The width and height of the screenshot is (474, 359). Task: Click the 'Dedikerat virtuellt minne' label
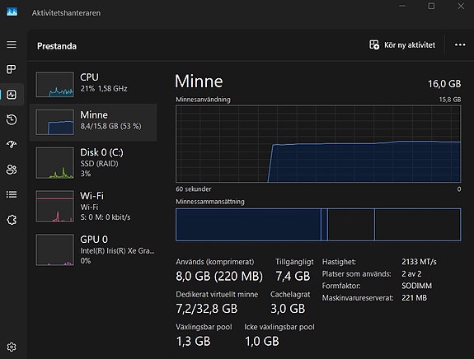[x=217, y=295]
